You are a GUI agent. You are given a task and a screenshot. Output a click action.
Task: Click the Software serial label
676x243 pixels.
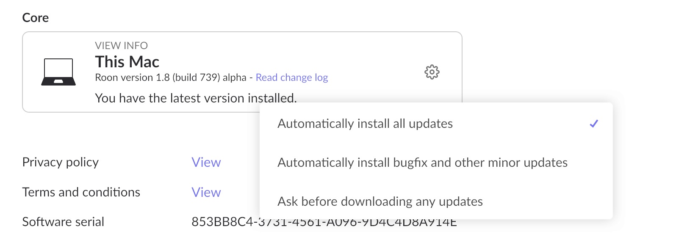click(x=63, y=222)
